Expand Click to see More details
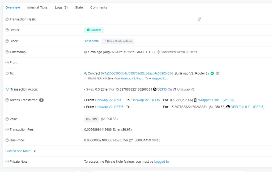 click(21, 151)
